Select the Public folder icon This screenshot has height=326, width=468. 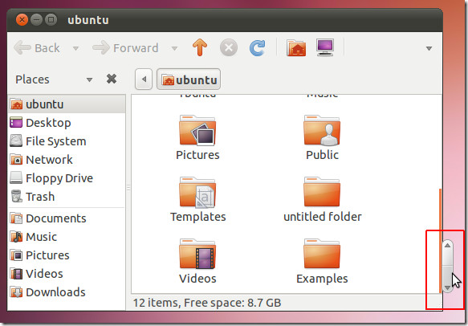pos(322,131)
